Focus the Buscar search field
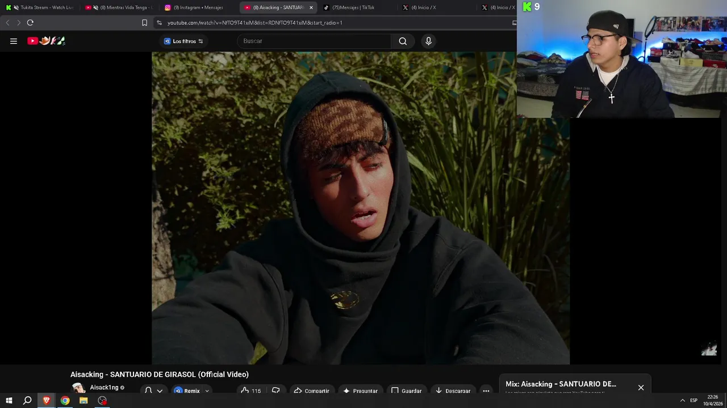The width and height of the screenshot is (727, 408). [314, 41]
